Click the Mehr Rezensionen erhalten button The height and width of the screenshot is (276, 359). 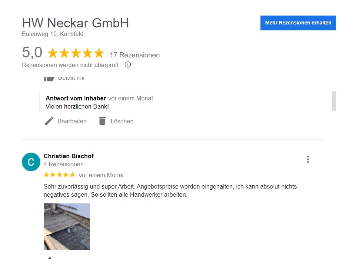298,23
